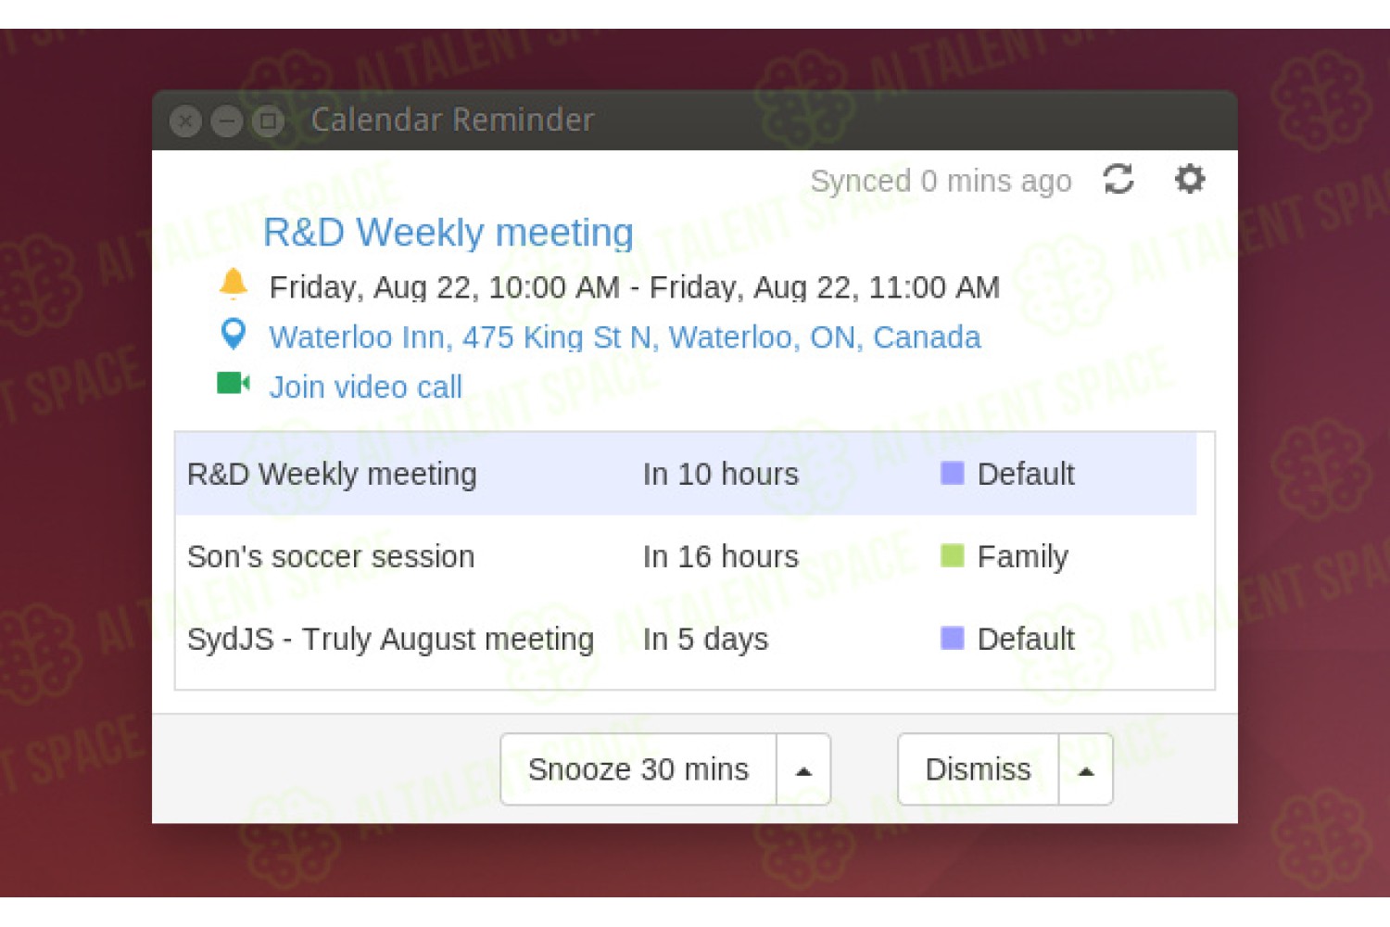Maximize the Calendar Reminder window
The width and height of the screenshot is (1390, 927).
[x=269, y=121]
